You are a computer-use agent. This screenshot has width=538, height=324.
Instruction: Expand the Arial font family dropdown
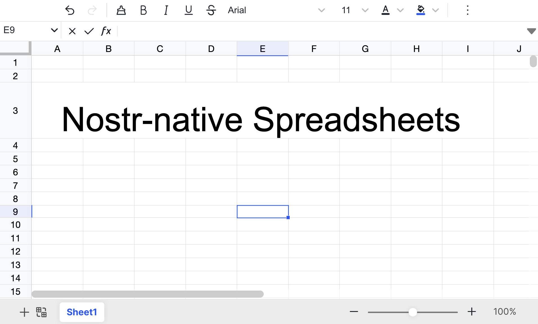pyautogui.click(x=321, y=10)
